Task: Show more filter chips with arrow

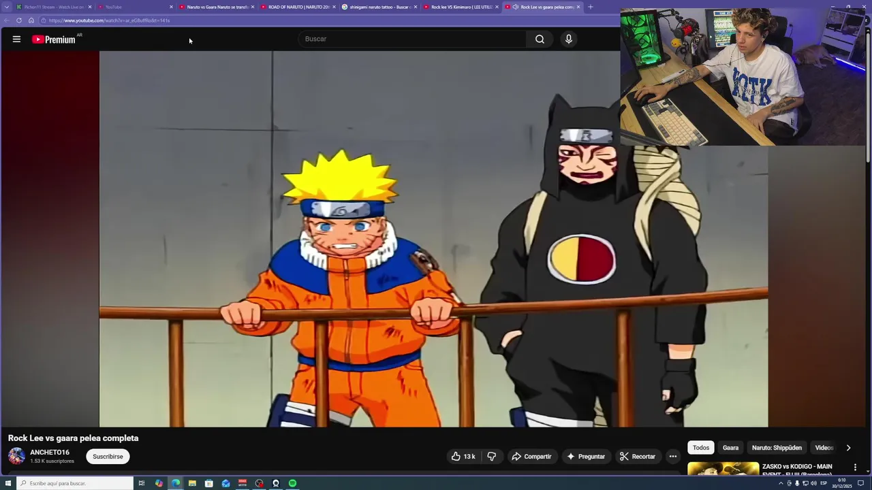Action: coord(848,448)
